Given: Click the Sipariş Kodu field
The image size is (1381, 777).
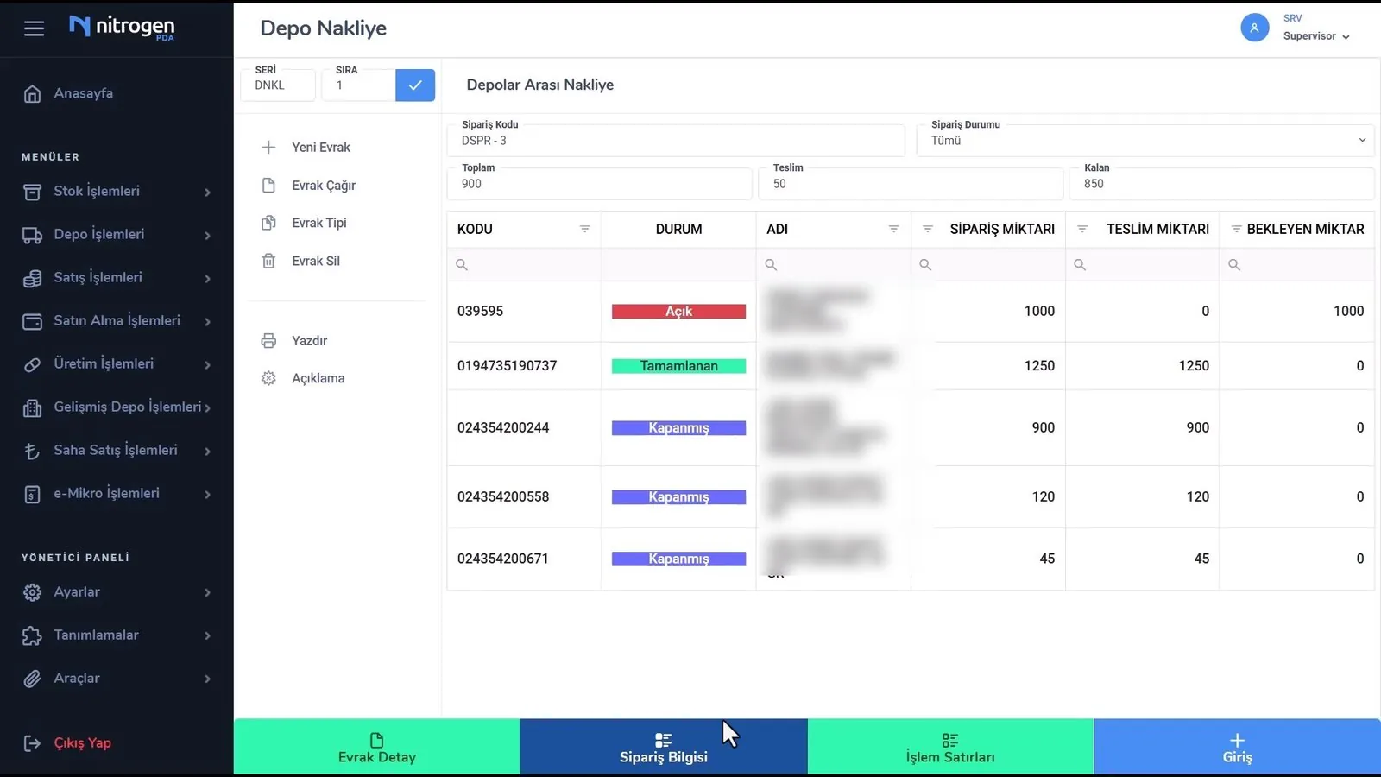Looking at the screenshot, I should [x=676, y=140].
